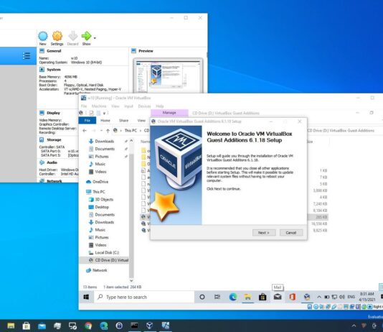Open Command Prompt from host taskbar
The image size is (383, 332).
(x=134, y=326)
